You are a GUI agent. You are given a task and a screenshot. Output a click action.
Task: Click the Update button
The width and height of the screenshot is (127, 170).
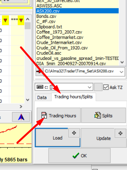click(104, 138)
